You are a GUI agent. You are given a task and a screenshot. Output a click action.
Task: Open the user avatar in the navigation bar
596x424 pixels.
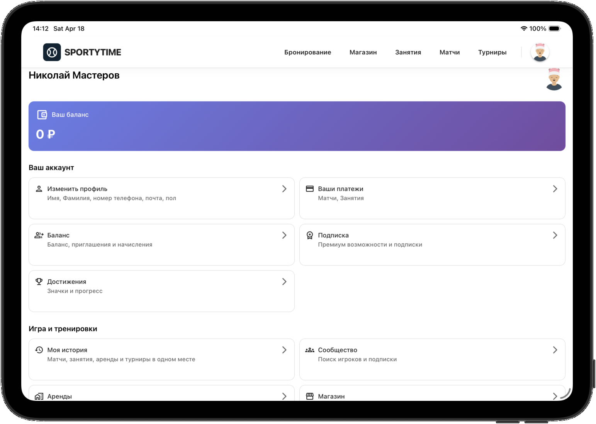pyautogui.click(x=540, y=52)
